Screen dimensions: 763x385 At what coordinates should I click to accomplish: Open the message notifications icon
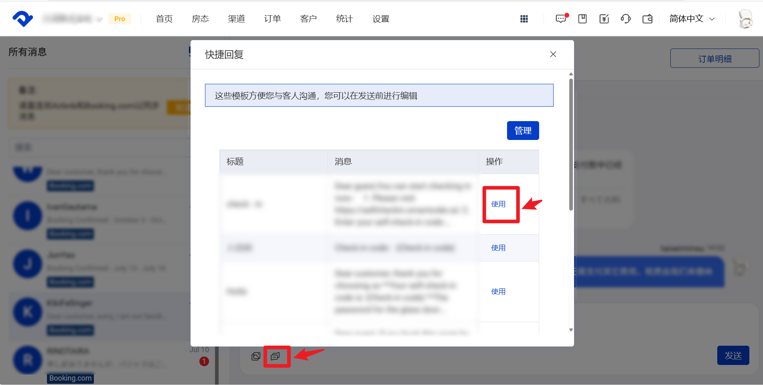pos(561,19)
